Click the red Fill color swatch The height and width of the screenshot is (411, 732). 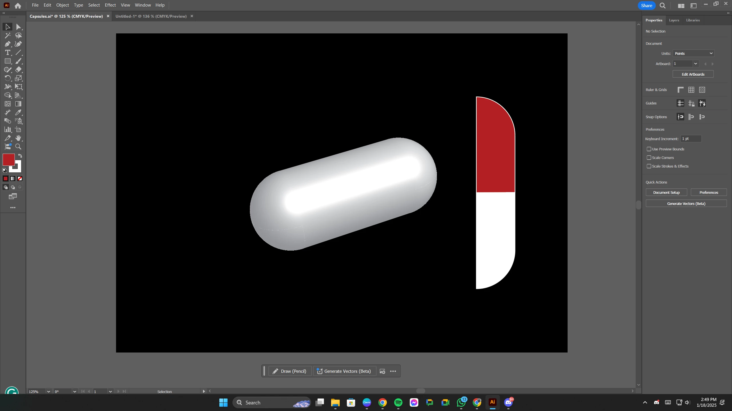(x=8, y=160)
